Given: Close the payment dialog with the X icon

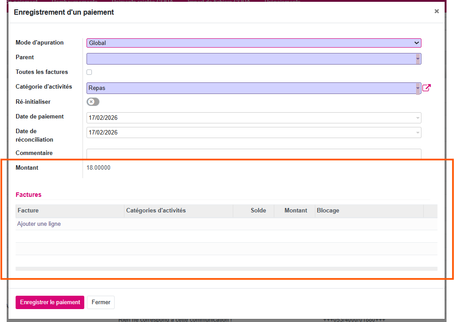Looking at the screenshot, I should (x=437, y=12).
